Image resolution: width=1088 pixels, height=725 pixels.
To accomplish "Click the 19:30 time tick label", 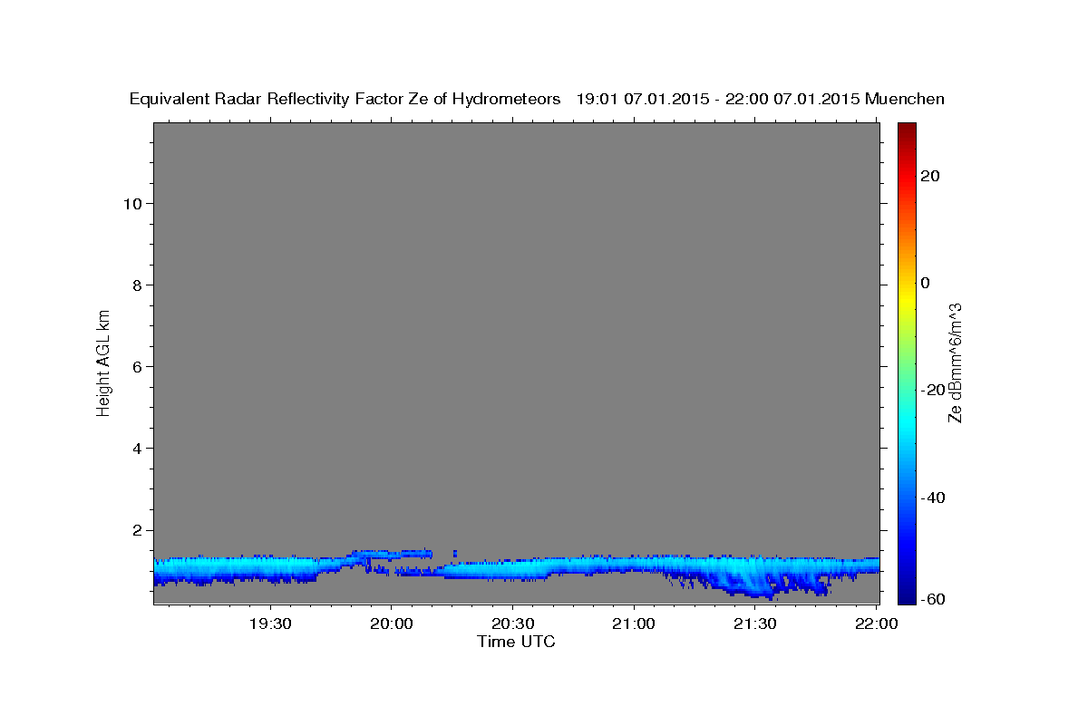I will point(270,623).
